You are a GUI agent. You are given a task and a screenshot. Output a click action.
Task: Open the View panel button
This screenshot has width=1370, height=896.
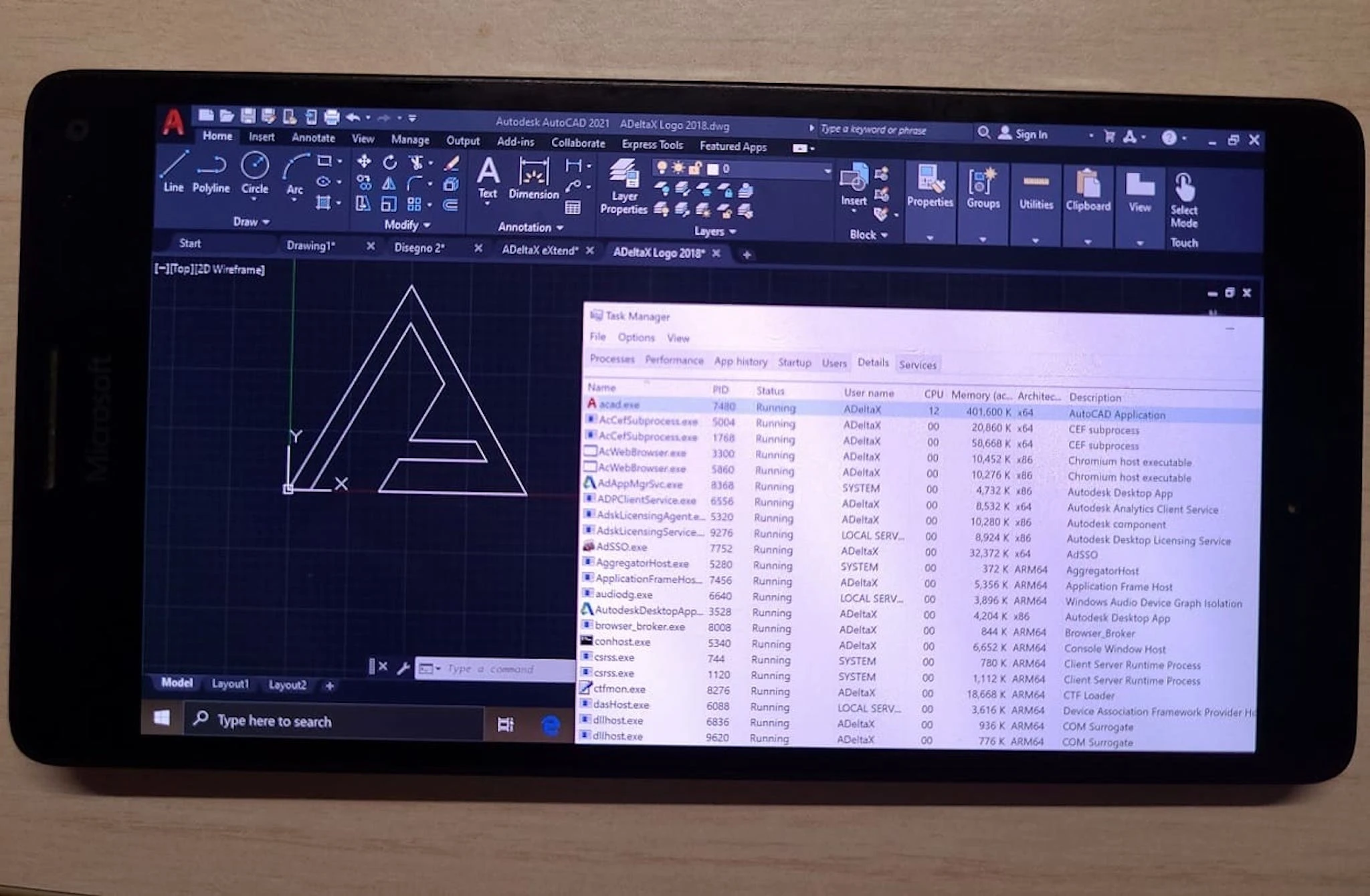(1140, 208)
